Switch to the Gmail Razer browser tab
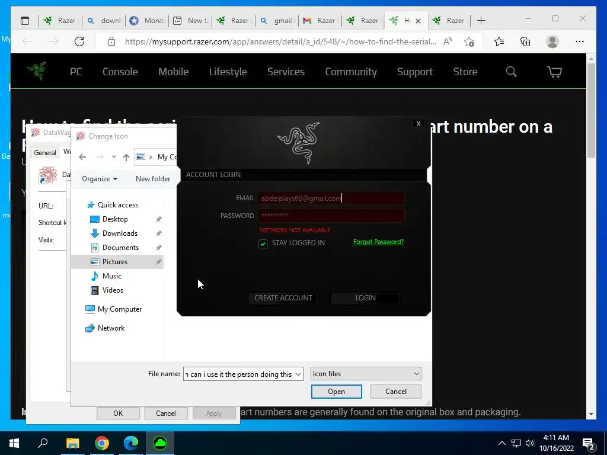607x455 pixels. (320, 21)
